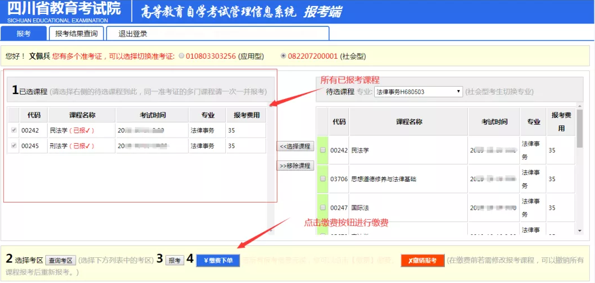Click the down arrow of 待选课程 scrollbar
The image size is (595, 283).
point(580,231)
